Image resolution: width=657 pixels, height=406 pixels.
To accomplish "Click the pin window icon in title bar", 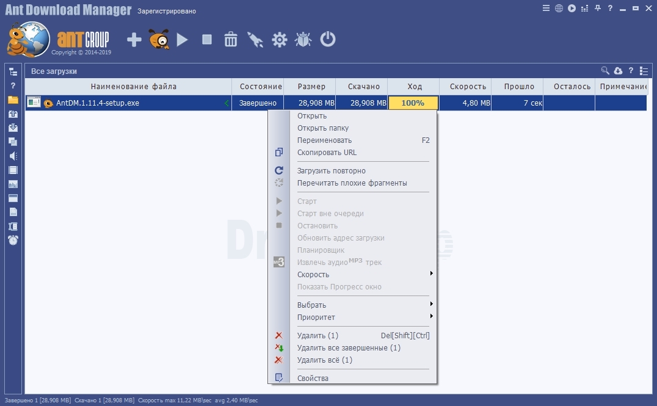I will coord(598,8).
